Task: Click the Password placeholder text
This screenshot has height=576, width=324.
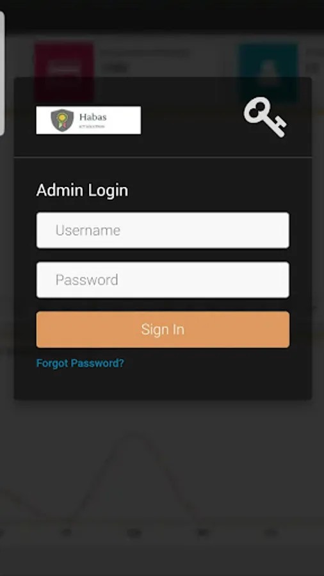Action: coord(86,280)
